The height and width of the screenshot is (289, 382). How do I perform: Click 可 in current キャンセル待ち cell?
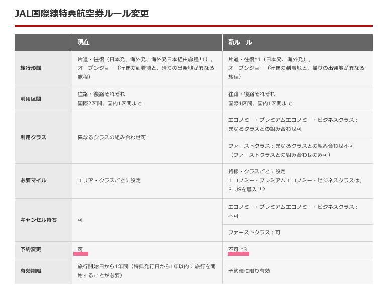coord(80,220)
